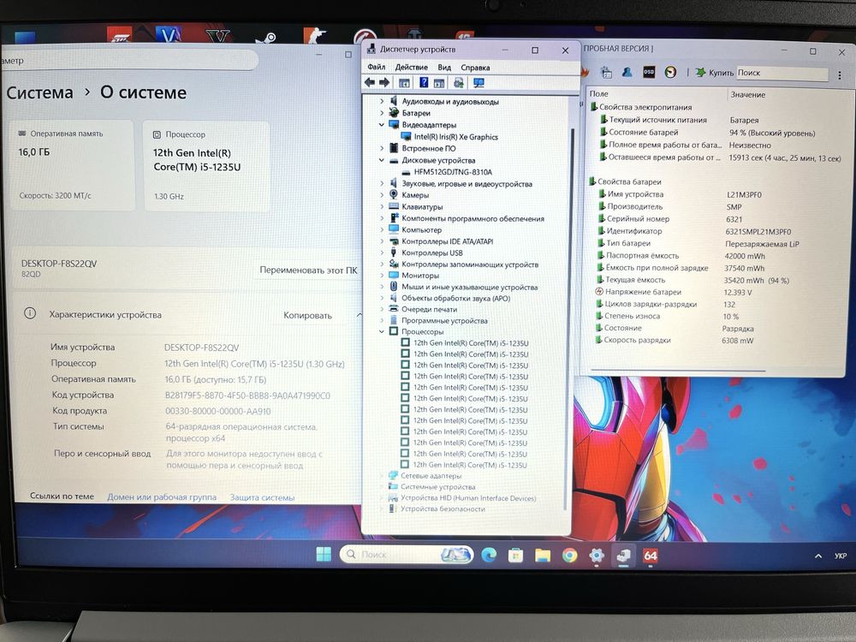The image size is (856, 642).
Task: Select the Очереди печати node
Action: click(429, 309)
